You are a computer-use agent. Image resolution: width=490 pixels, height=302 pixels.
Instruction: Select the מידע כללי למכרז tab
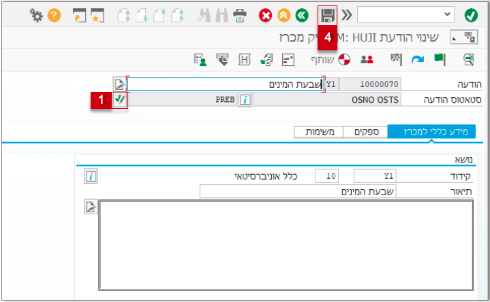coord(431,132)
